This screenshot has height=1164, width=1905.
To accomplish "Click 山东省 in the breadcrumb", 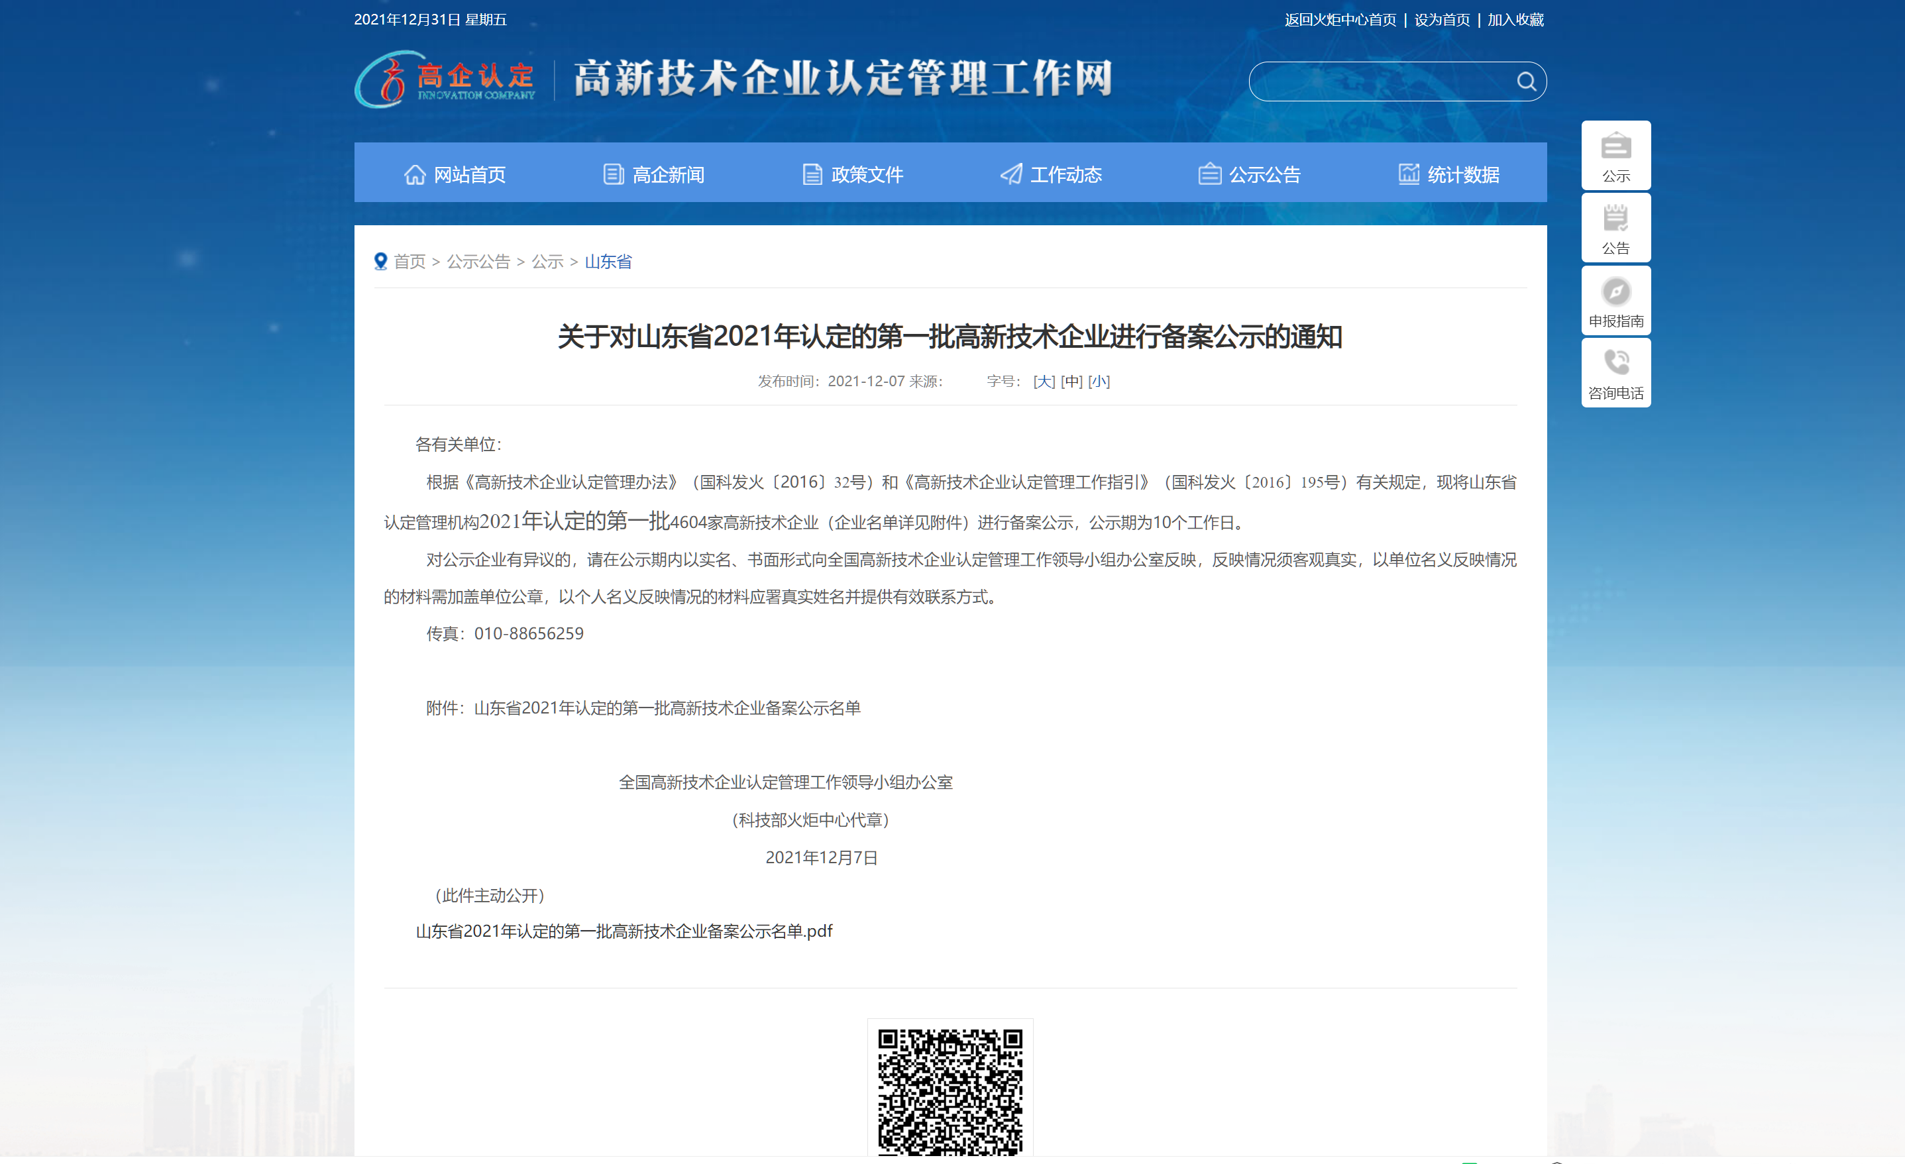I will (608, 262).
